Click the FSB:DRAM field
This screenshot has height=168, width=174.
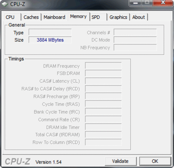click(103, 73)
